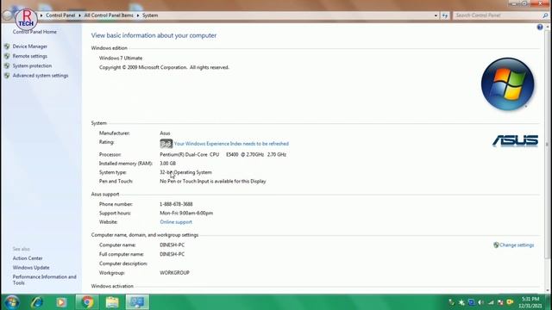The width and height of the screenshot is (552, 310).
Task: Select the phone number "1-888-678-3688"
Action: (x=176, y=204)
